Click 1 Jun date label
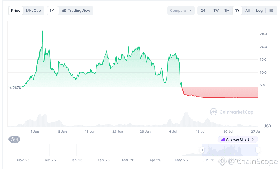 (x=35, y=132)
